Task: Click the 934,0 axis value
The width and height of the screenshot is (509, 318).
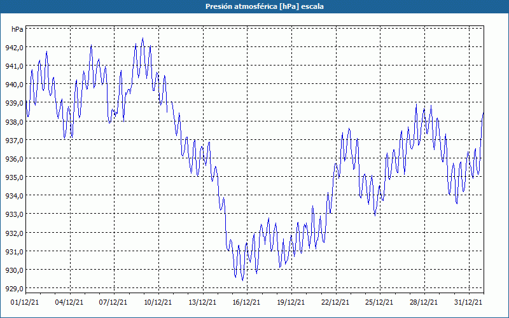Action: click(x=14, y=196)
